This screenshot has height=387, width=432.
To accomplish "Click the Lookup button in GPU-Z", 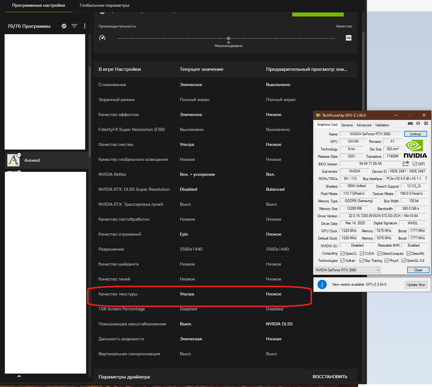I will tap(416, 134).
